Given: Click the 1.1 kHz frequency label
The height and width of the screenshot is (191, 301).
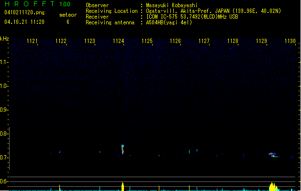Looking at the screenshot, I should 4,62.
